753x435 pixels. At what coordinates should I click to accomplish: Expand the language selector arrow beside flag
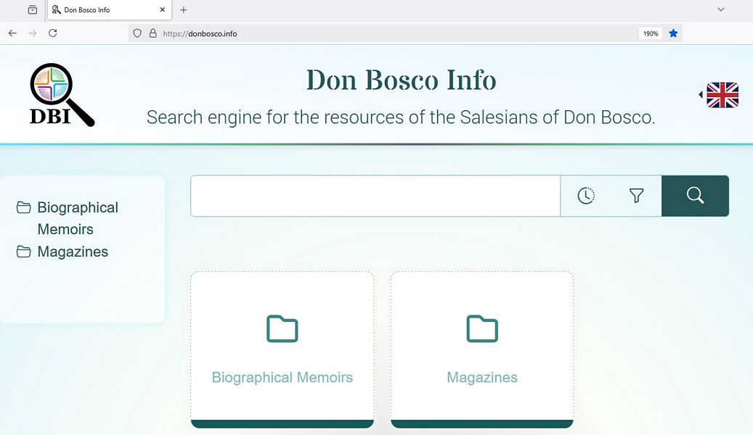(701, 95)
